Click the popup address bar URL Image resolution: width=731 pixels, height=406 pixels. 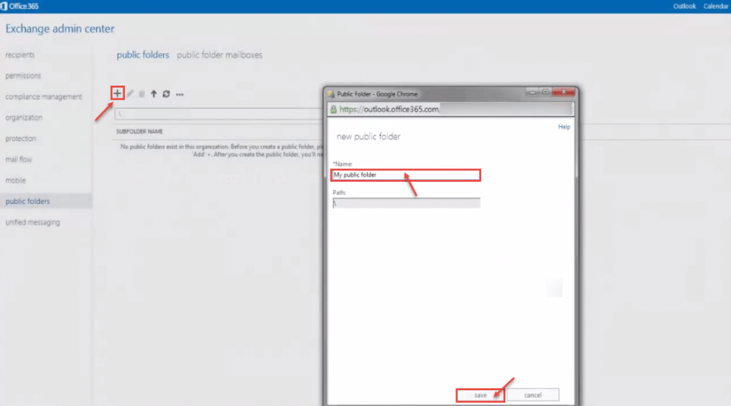[x=389, y=110]
